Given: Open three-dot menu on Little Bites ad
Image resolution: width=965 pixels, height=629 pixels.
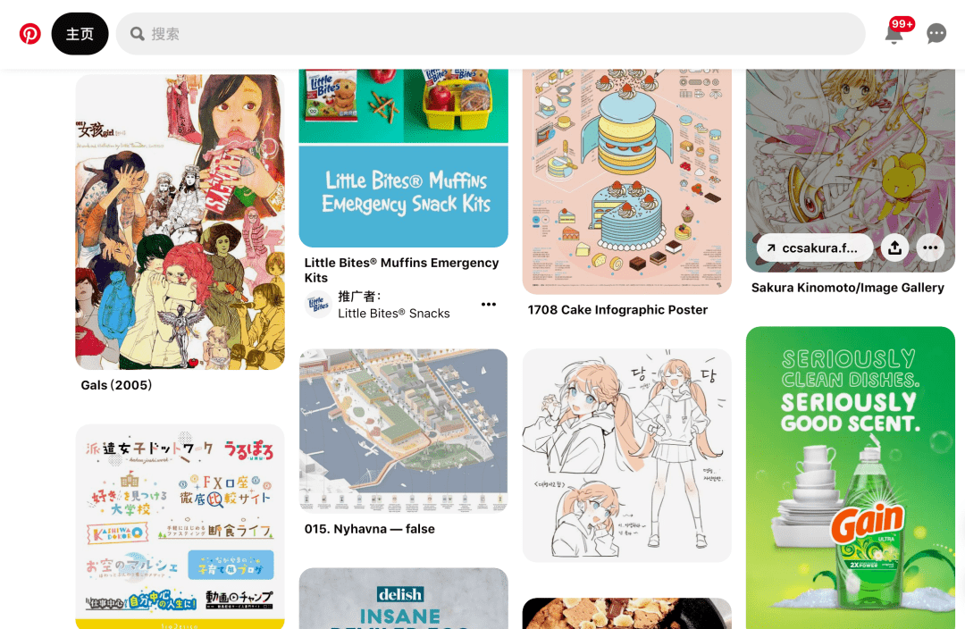Looking at the screenshot, I should pyautogui.click(x=489, y=304).
